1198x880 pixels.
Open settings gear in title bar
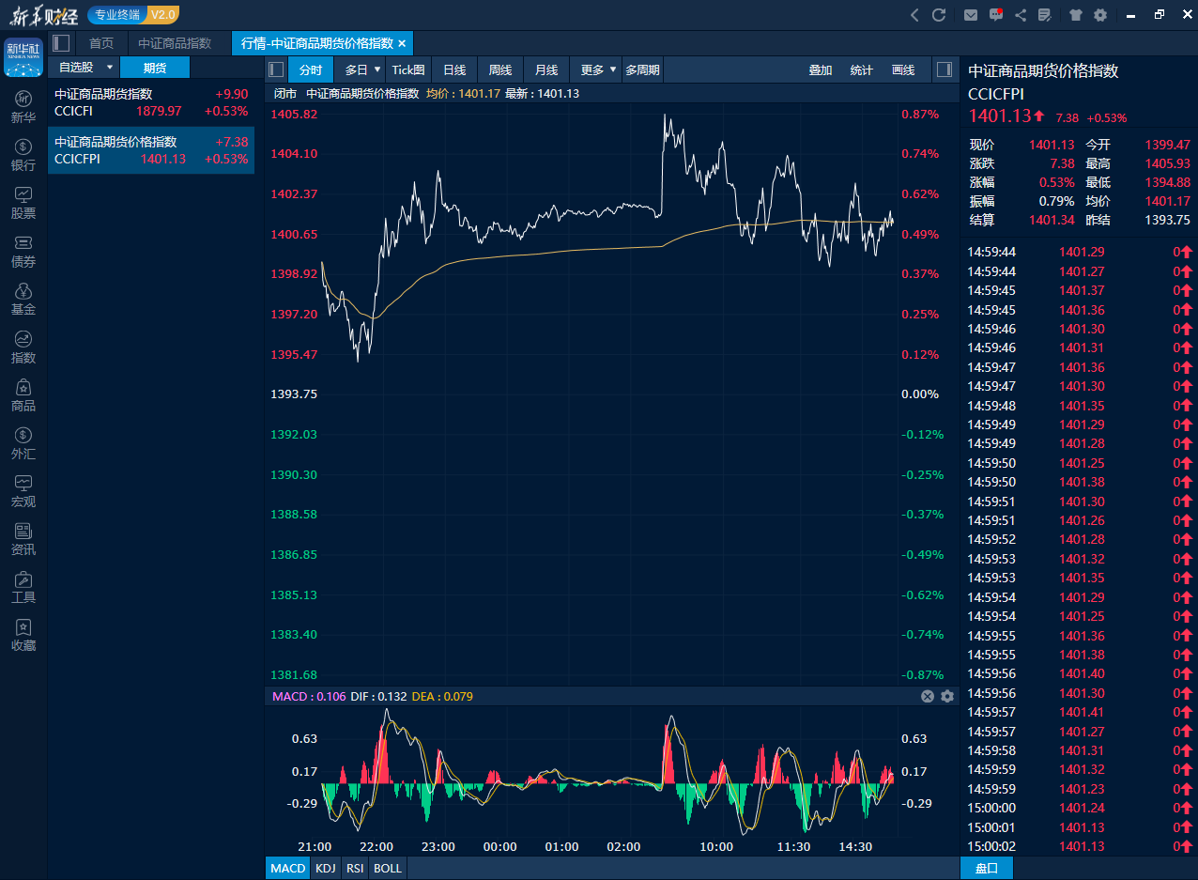point(1099,14)
